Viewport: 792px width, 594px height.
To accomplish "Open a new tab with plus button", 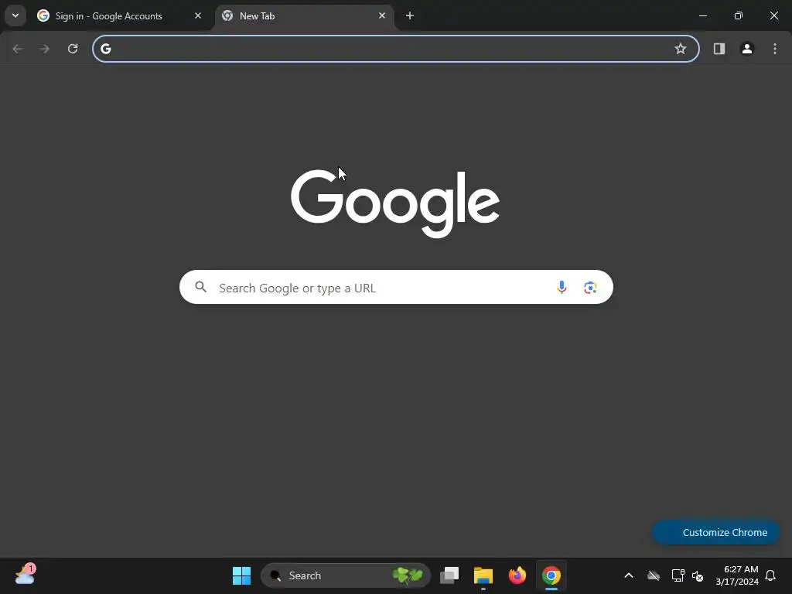I will click(x=410, y=15).
